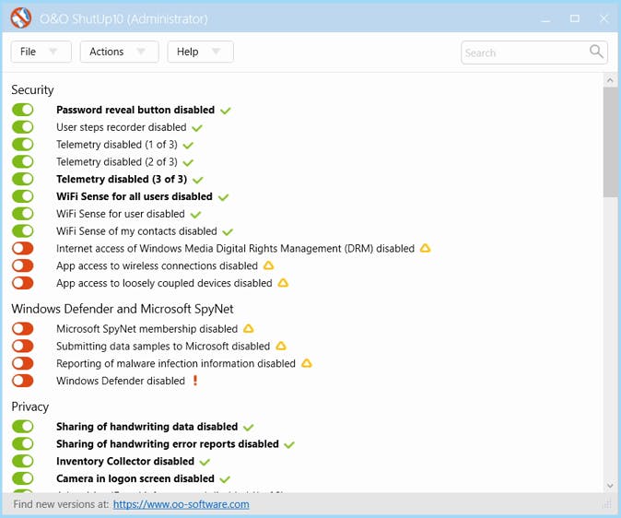Click the vertical scrollbar thumb

(x=610, y=142)
